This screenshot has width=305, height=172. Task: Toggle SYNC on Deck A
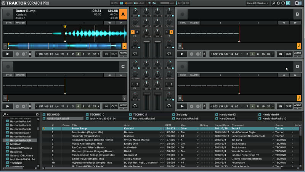tap(9, 23)
